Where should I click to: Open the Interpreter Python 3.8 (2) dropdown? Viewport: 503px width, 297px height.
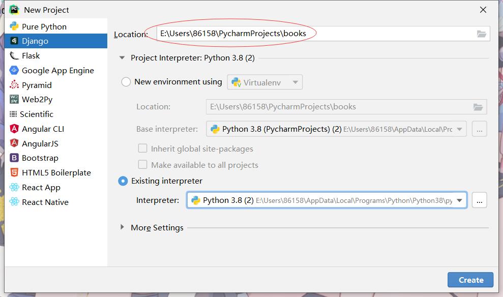(x=327, y=200)
